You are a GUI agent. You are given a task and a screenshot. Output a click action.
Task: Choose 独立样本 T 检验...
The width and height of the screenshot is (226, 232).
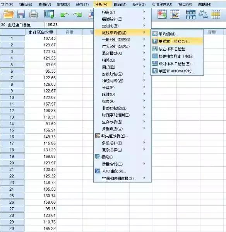click(x=177, y=49)
